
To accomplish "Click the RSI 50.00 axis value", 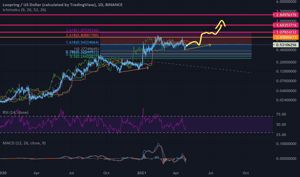I will point(281,124).
